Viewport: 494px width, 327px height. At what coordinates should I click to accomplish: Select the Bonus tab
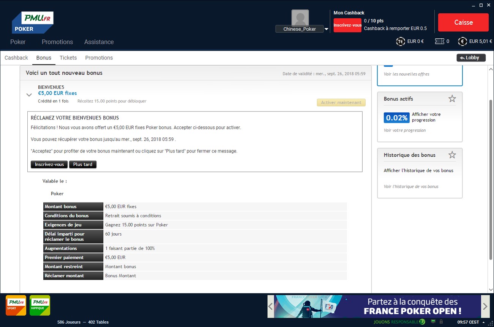coord(44,58)
